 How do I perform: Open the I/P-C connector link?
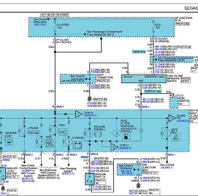pos(59,40)
